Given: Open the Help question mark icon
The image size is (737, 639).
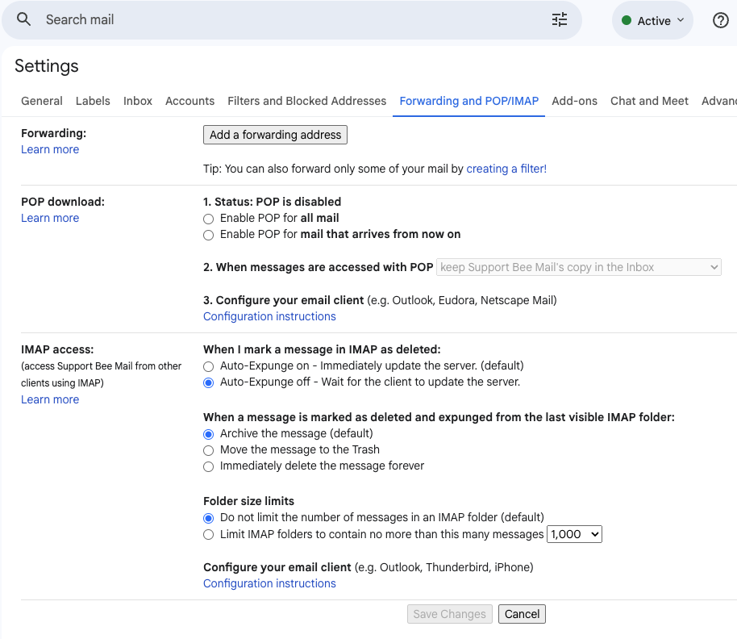Looking at the screenshot, I should click(720, 20).
